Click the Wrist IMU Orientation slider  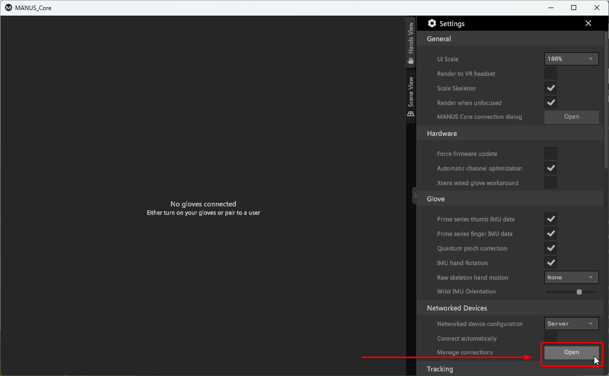tap(572, 292)
